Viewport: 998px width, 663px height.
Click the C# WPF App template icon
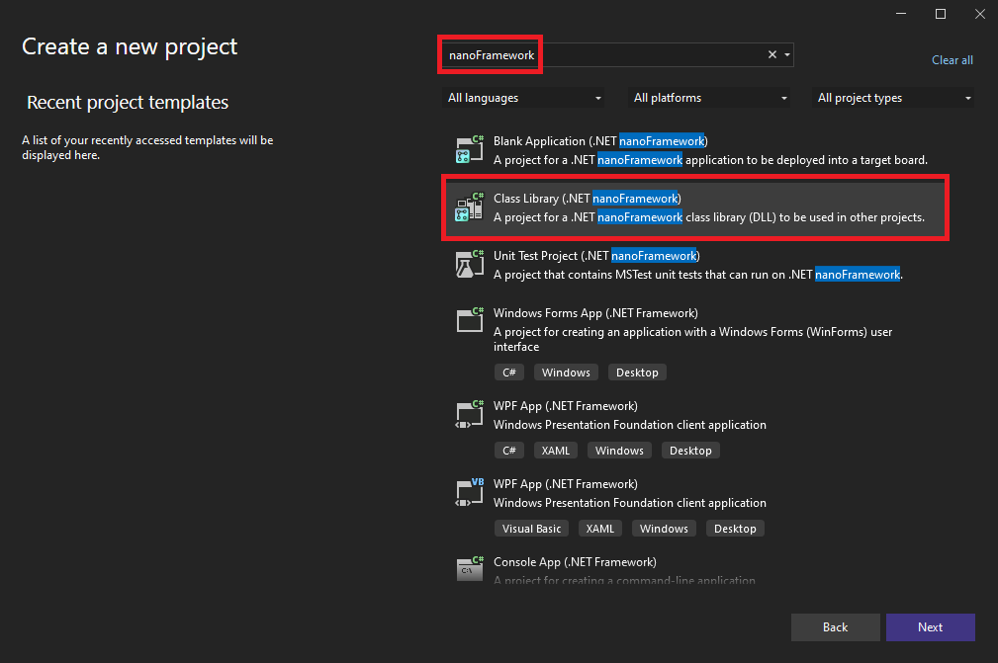point(469,414)
